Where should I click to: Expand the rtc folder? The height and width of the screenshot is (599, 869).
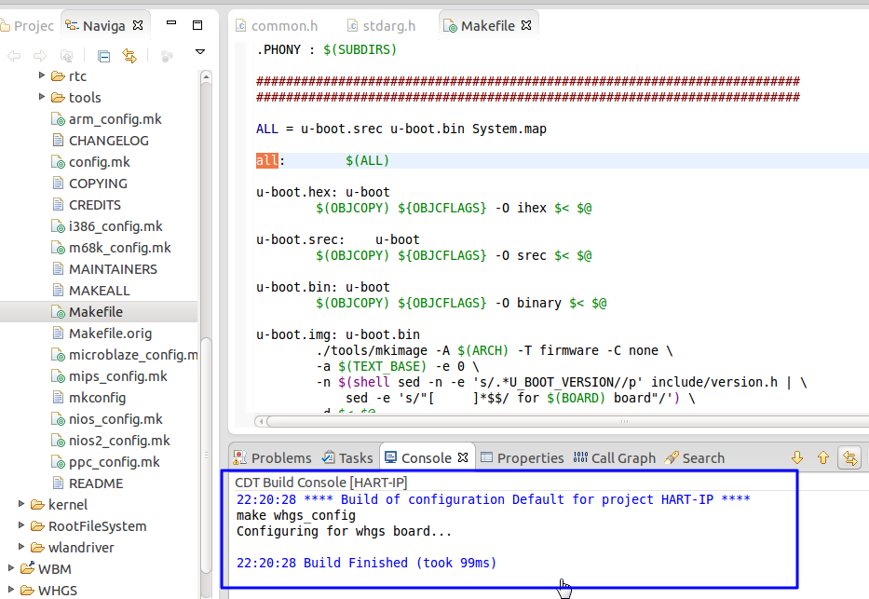coord(42,75)
